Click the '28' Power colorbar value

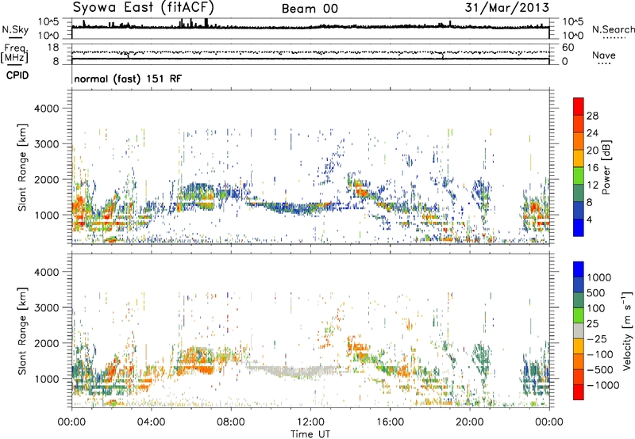592,116
